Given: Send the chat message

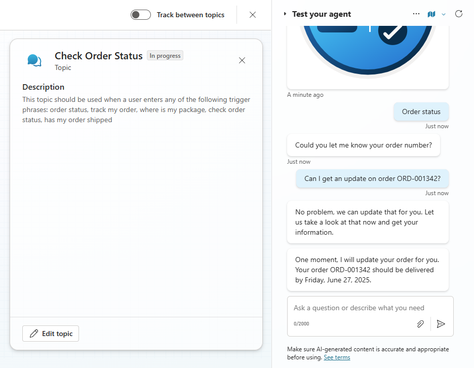Looking at the screenshot, I should 441,324.
